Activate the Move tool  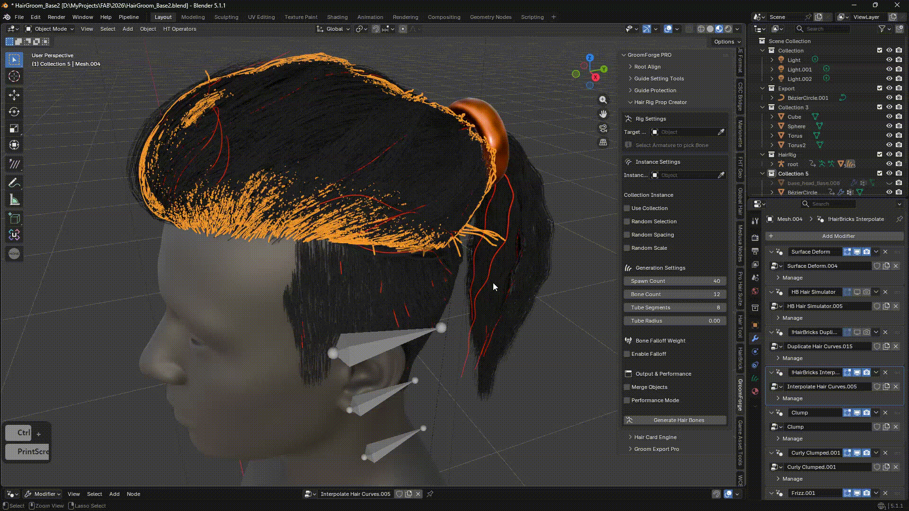point(14,95)
